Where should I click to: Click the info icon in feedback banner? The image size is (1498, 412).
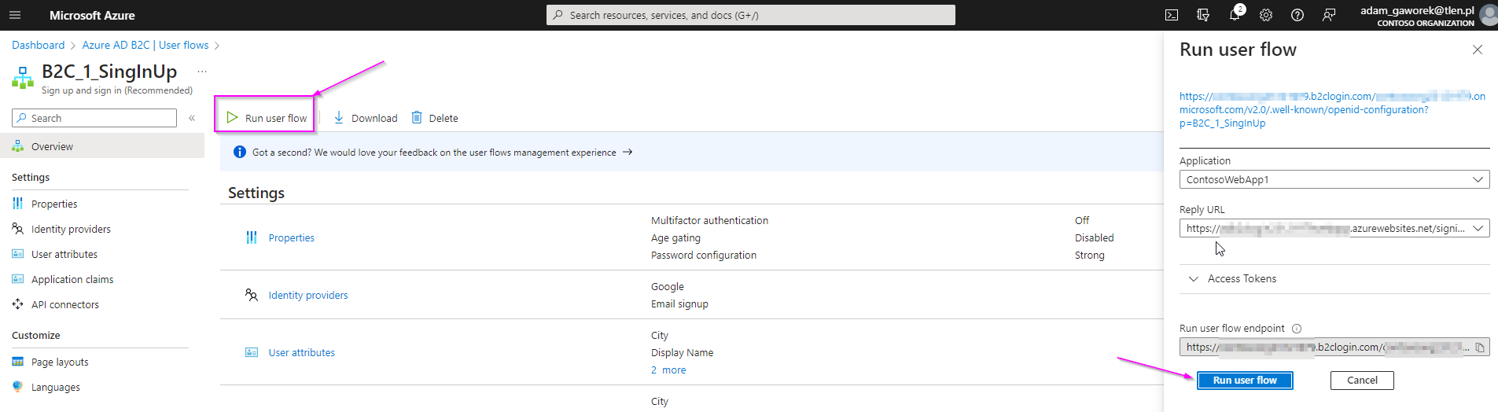[240, 152]
